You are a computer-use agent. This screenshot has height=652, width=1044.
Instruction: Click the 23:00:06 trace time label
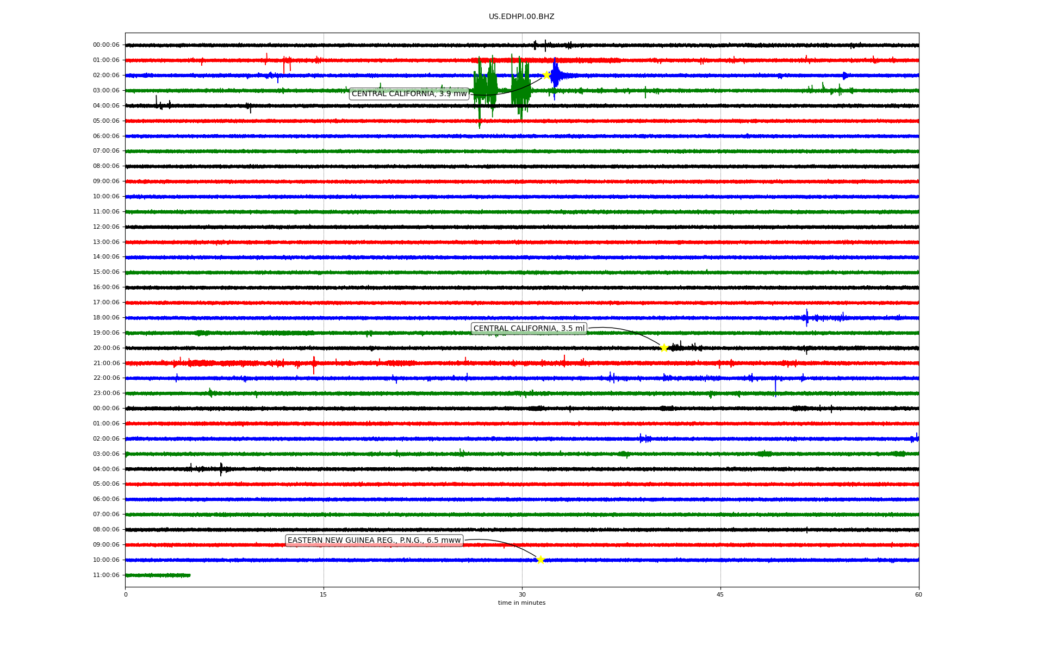(x=106, y=393)
